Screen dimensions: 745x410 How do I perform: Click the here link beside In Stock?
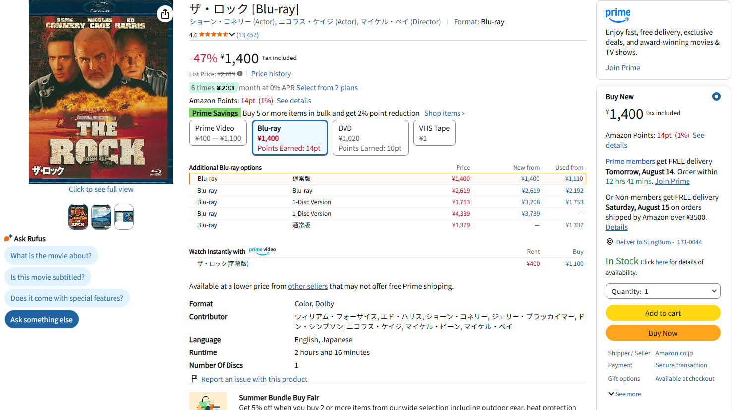[661, 262]
